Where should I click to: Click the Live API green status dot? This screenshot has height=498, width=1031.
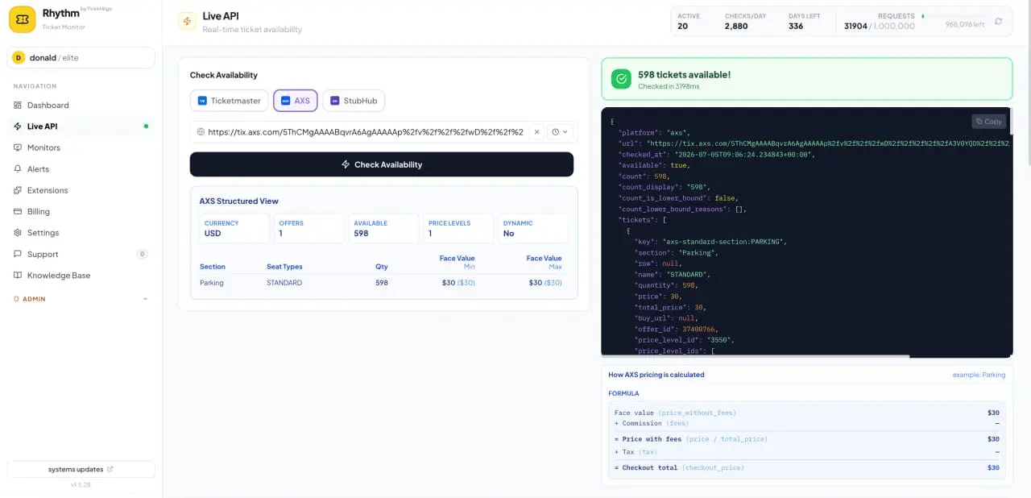(146, 127)
